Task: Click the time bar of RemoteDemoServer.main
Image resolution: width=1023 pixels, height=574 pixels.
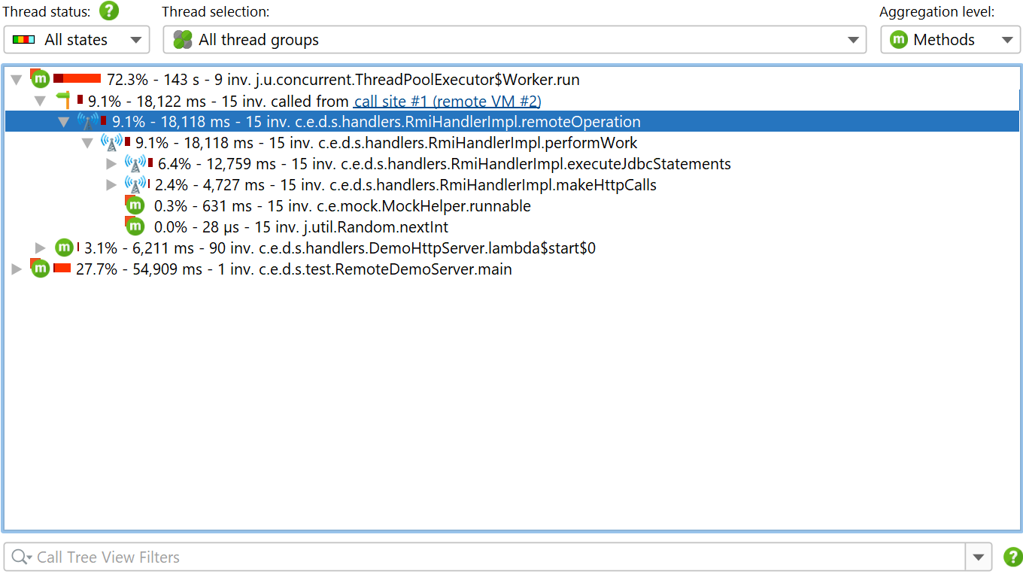Action: pyautogui.click(x=62, y=268)
